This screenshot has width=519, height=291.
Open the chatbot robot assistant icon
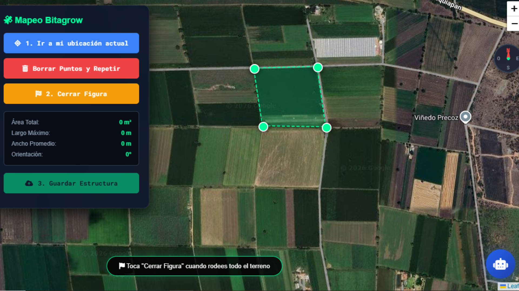pyautogui.click(x=500, y=264)
